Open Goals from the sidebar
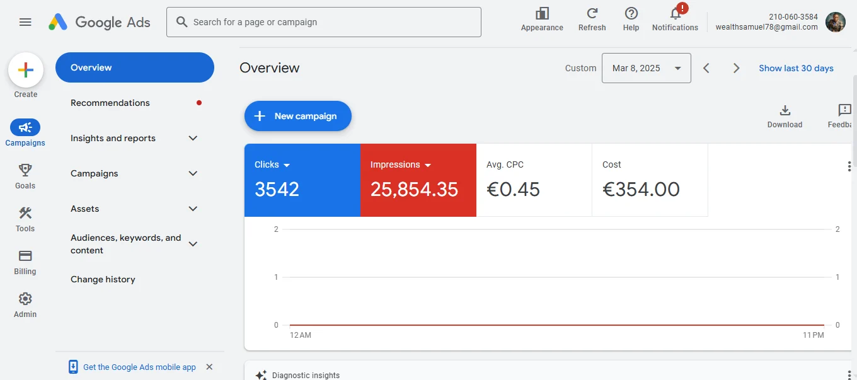 click(x=25, y=176)
